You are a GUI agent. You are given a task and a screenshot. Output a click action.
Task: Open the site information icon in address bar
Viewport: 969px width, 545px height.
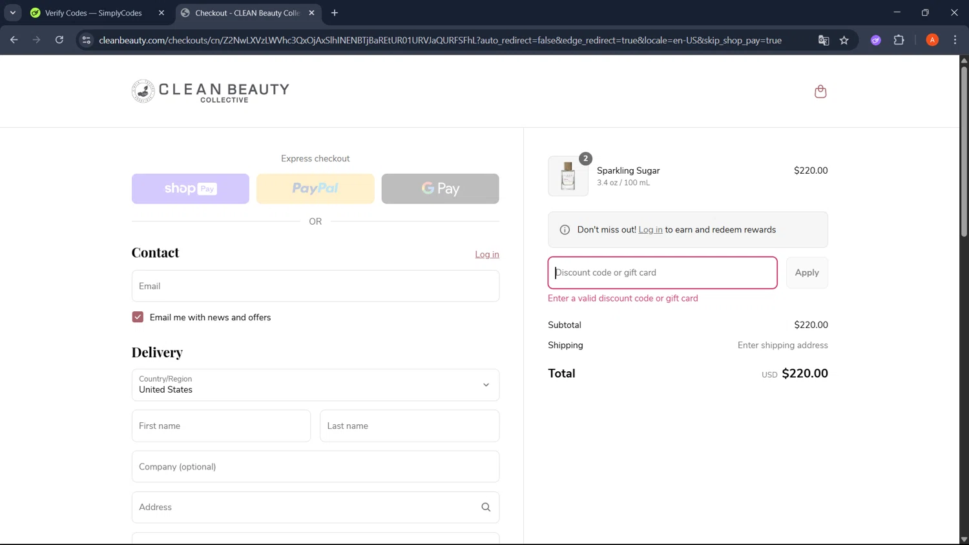[86, 40]
